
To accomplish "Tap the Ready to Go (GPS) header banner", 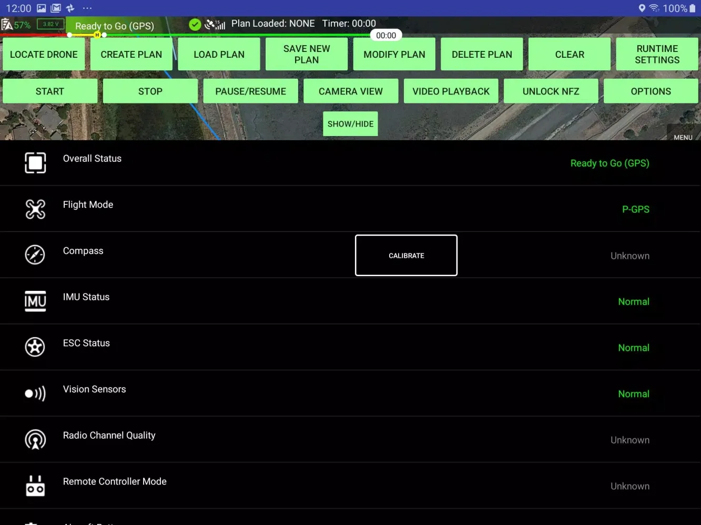I will tap(115, 26).
